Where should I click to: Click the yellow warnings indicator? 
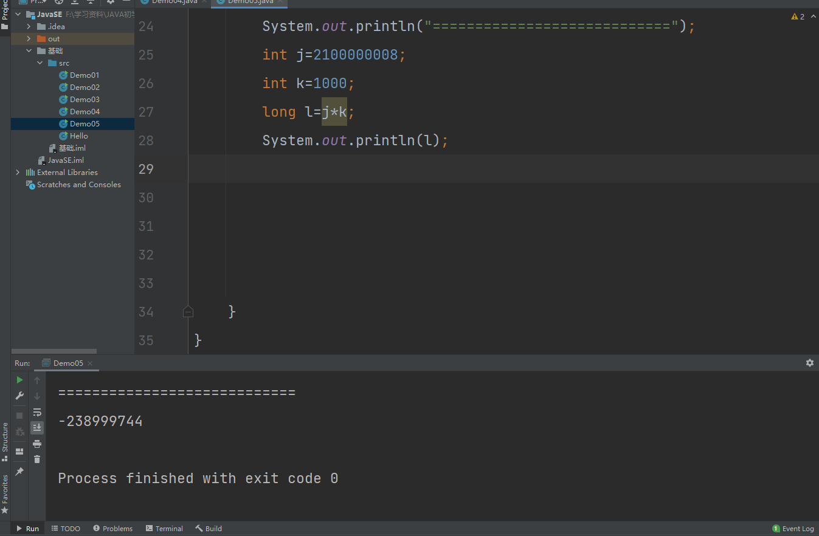pos(798,16)
